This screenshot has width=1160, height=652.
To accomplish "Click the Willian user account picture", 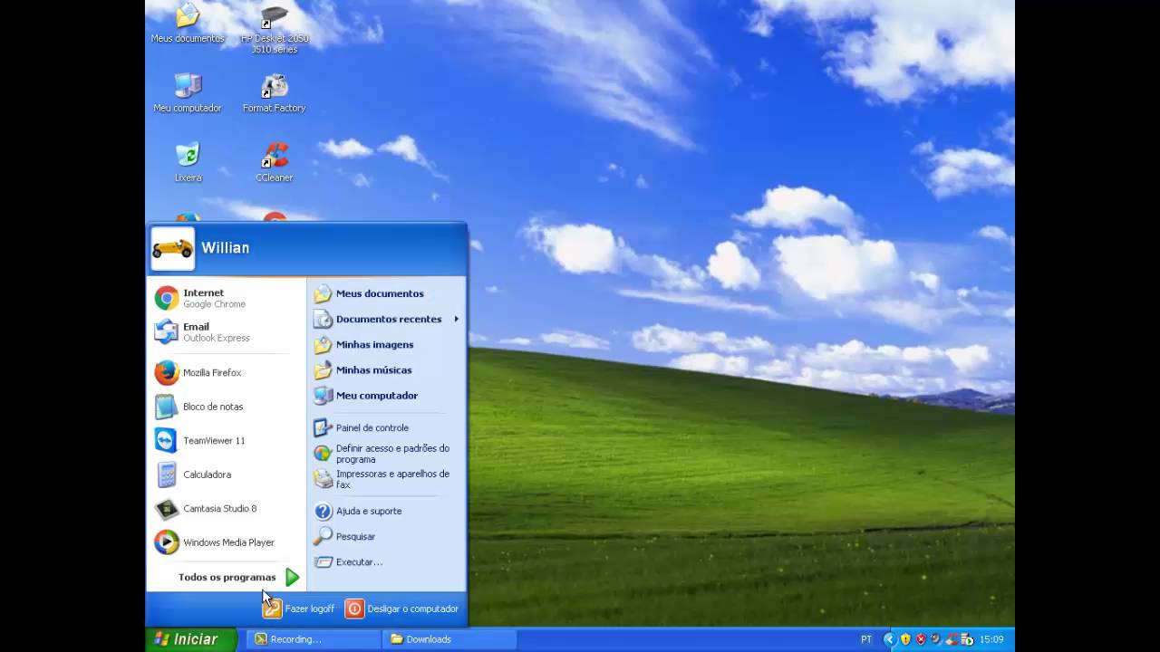I will point(172,248).
